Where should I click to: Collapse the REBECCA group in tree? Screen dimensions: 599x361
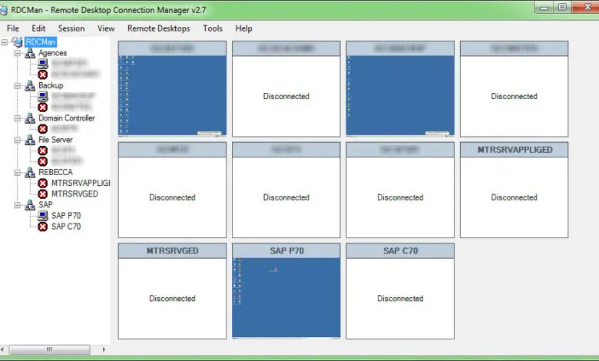point(17,173)
